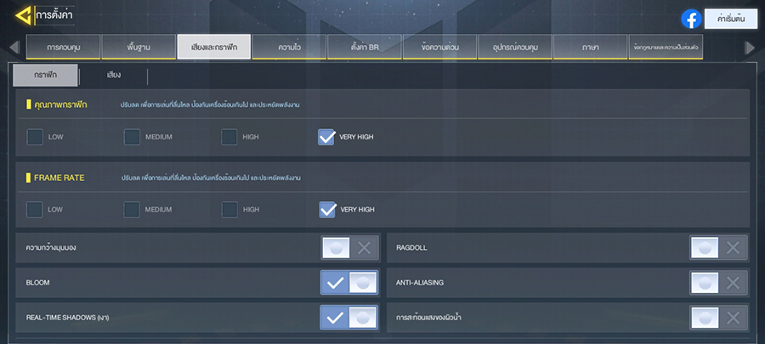Click the X icon on the RAGDOLL toggle
This screenshot has width=765, height=344.
733,248
